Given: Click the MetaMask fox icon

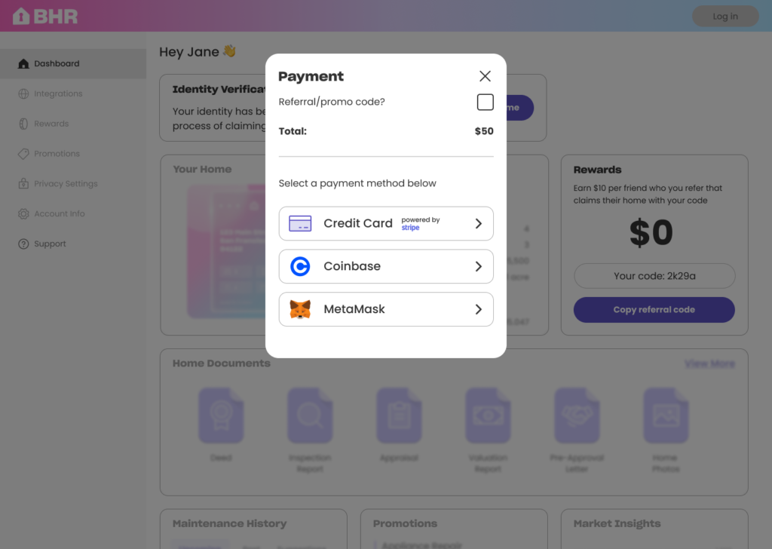Looking at the screenshot, I should (x=300, y=309).
